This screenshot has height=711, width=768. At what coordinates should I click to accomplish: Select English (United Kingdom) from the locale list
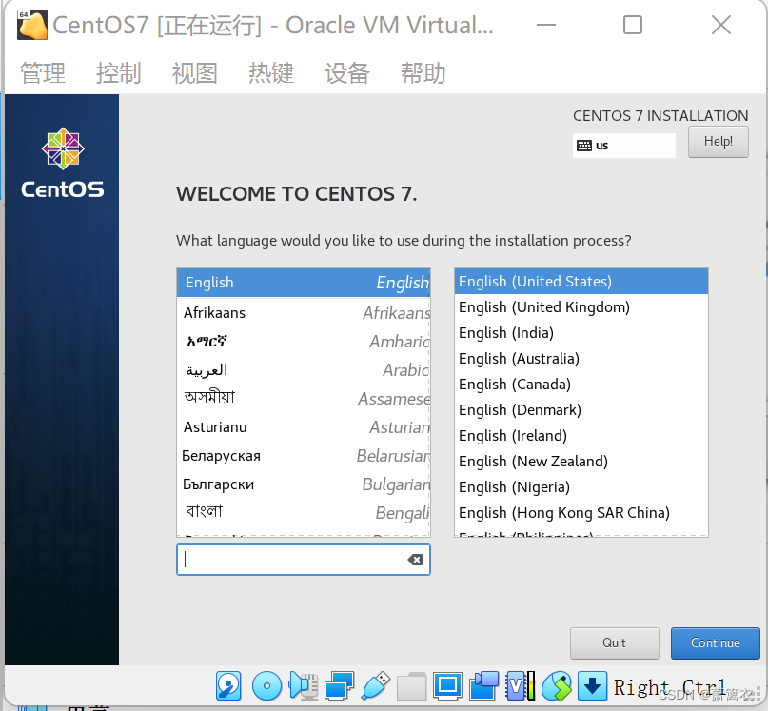pyautogui.click(x=543, y=306)
